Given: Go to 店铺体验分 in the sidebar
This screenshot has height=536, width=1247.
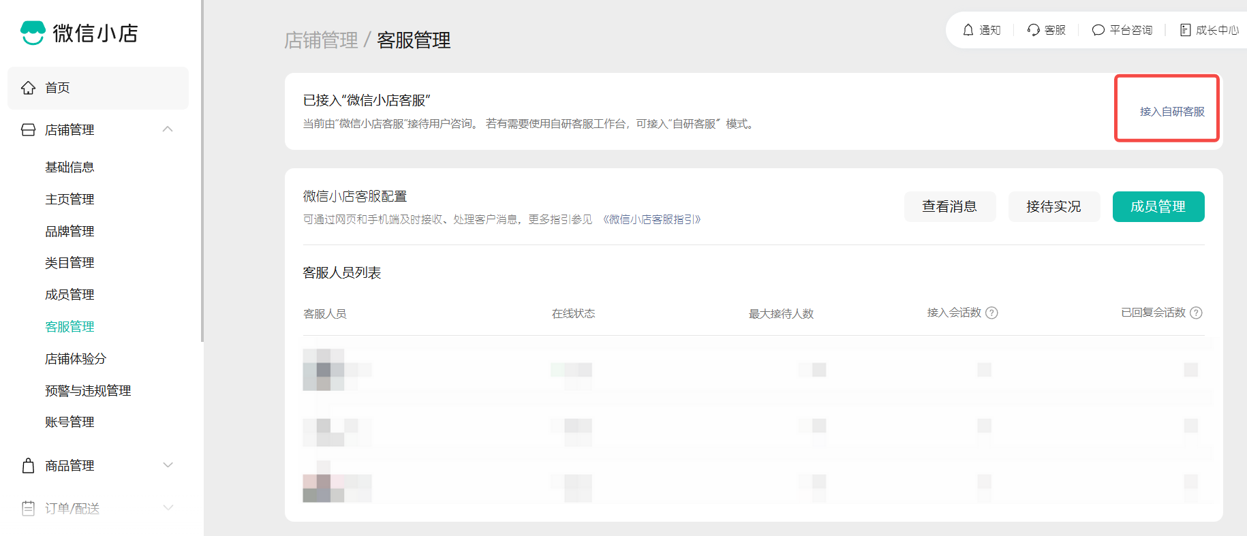Looking at the screenshot, I should pyautogui.click(x=76, y=358).
